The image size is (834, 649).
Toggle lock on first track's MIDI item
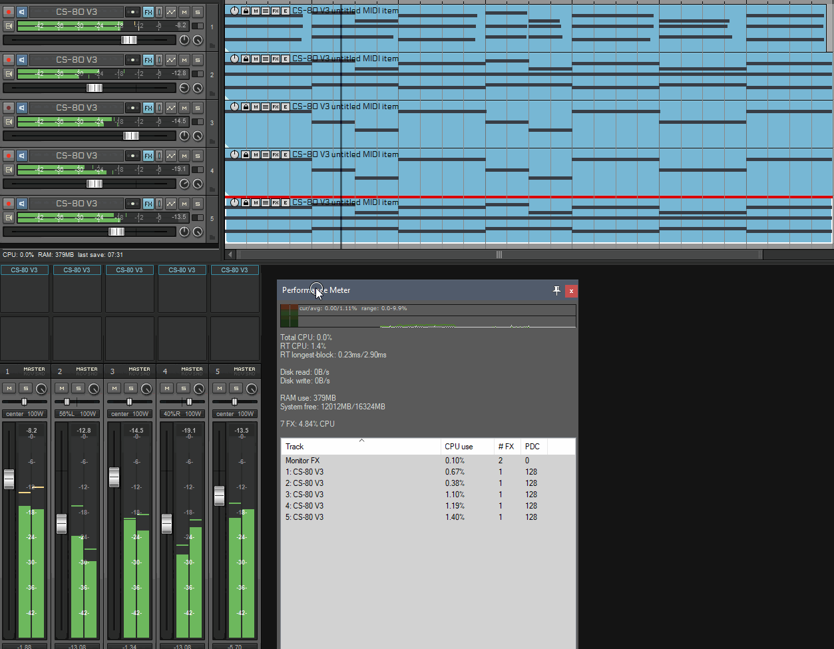pos(246,11)
